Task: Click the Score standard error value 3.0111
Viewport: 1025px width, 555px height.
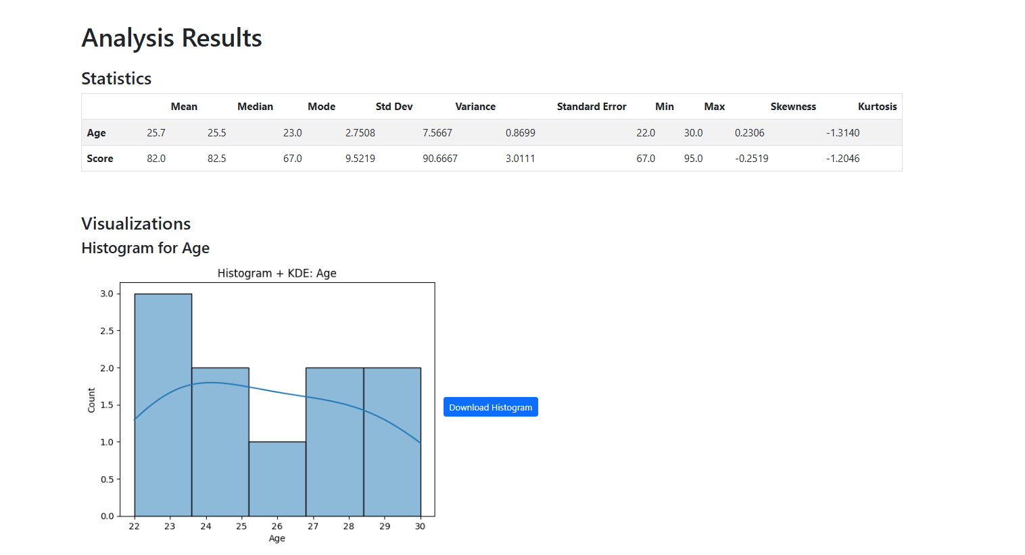Action: 521,158
